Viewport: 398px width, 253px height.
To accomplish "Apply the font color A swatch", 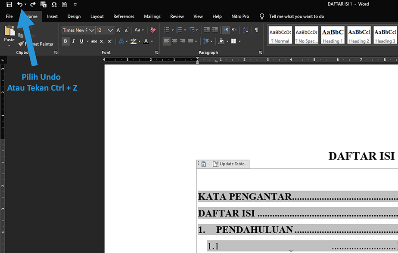I will click(x=146, y=41).
